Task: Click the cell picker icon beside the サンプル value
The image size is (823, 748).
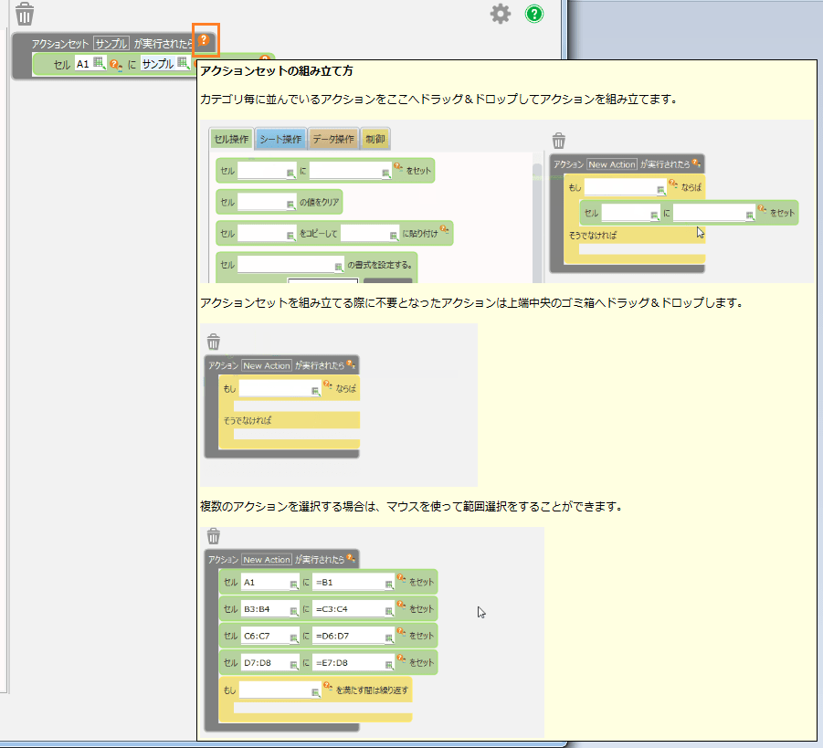Action: [x=183, y=64]
